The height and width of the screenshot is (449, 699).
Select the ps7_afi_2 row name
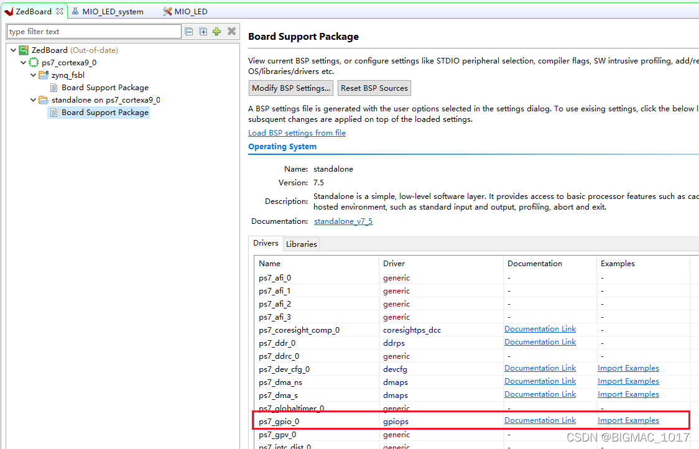click(x=275, y=303)
